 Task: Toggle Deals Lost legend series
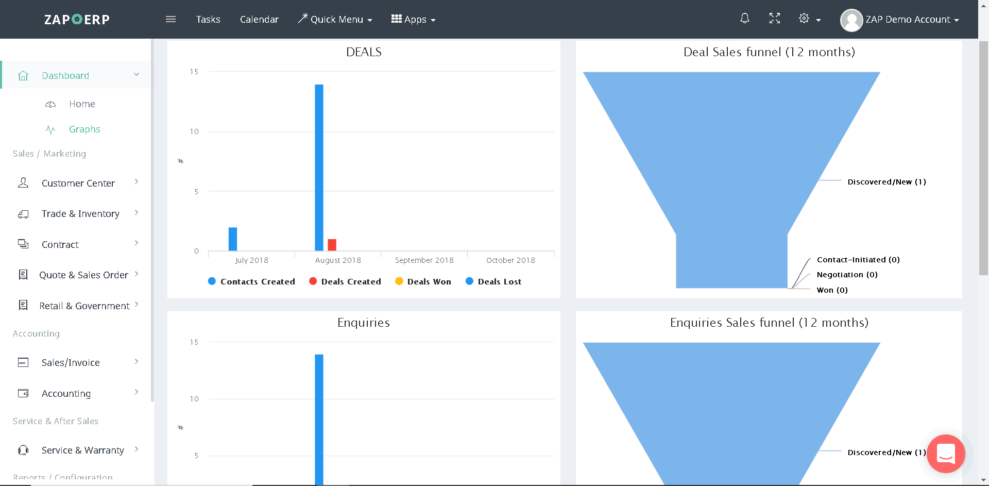[x=493, y=281]
